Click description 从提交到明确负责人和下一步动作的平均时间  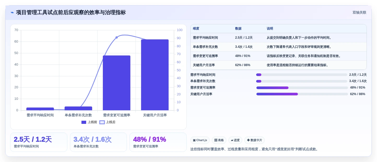coord(299,38)
